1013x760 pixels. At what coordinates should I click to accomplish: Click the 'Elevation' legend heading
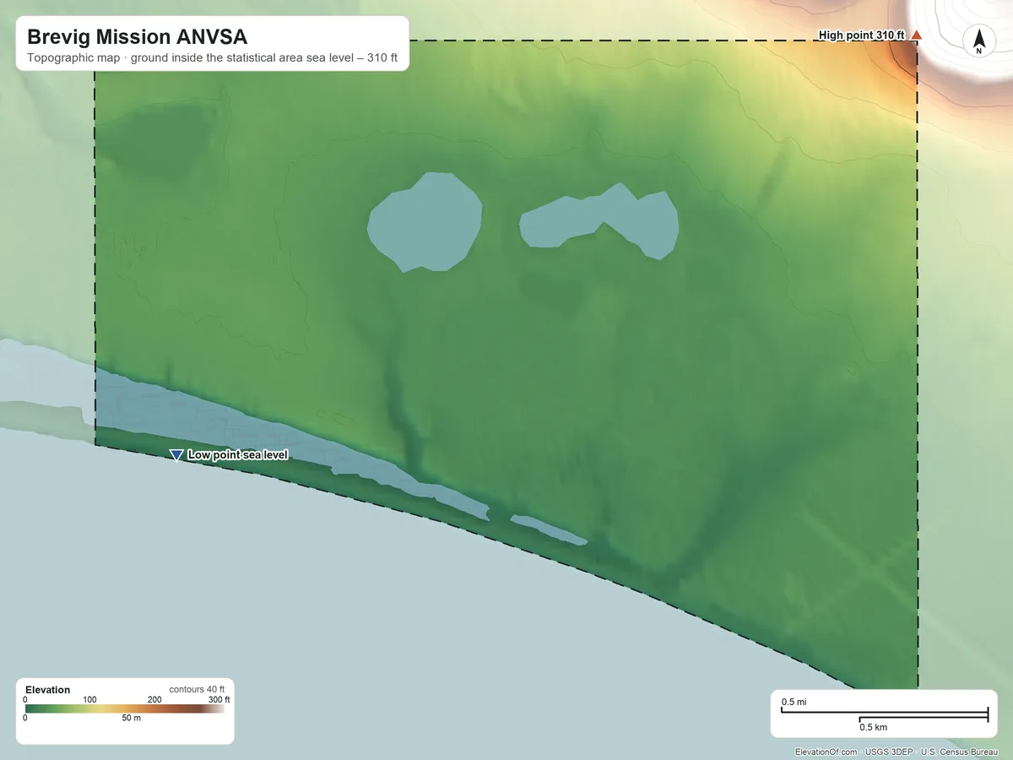(x=48, y=690)
